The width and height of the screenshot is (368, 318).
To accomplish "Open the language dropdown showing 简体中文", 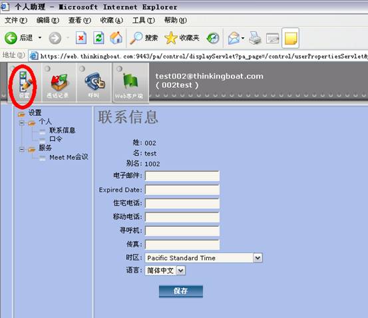I will (180, 271).
